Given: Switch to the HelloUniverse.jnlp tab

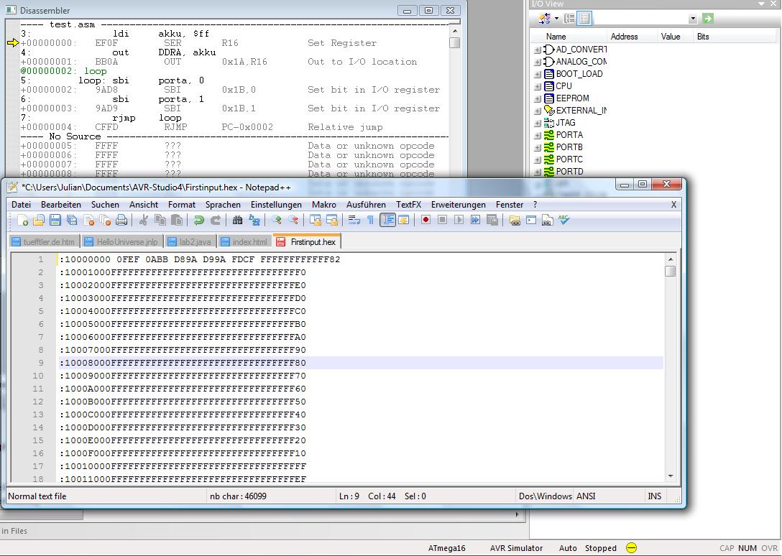Looking at the screenshot, I should pyautogui.click(x=121, y=242).
